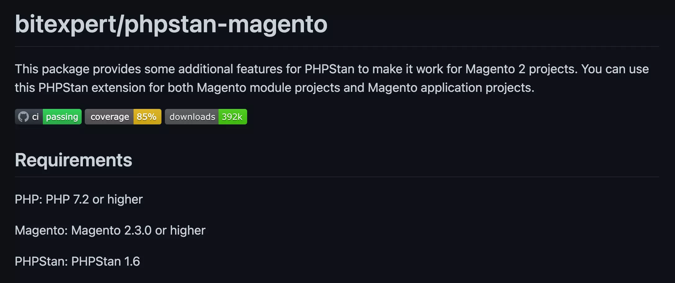Click the green 392k downloads count
The height and width of the screenshot is (283, 675).
coord(232,117)
